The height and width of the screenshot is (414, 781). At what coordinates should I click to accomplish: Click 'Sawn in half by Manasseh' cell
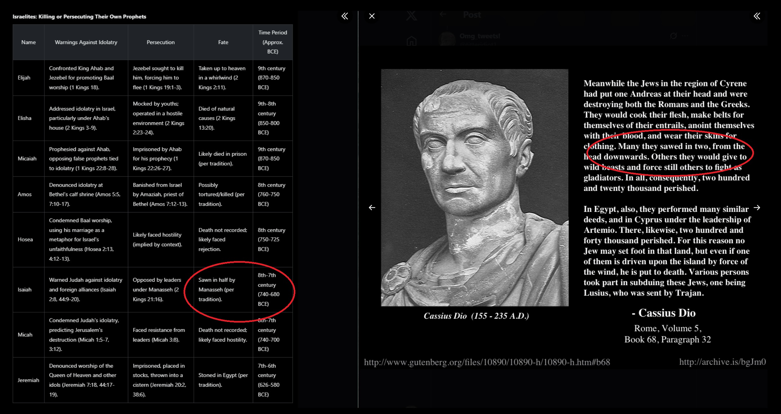tap(223, 289)
